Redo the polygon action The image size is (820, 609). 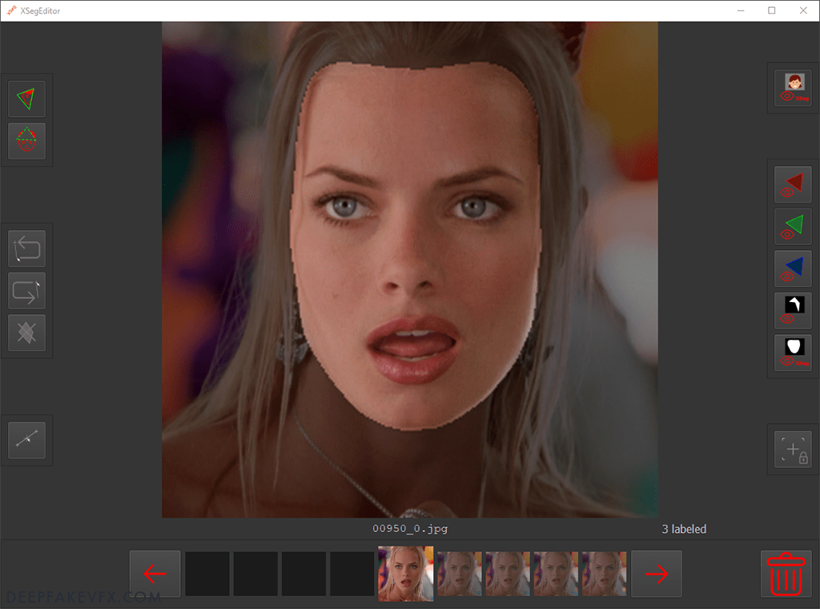[x=26, y=291]
